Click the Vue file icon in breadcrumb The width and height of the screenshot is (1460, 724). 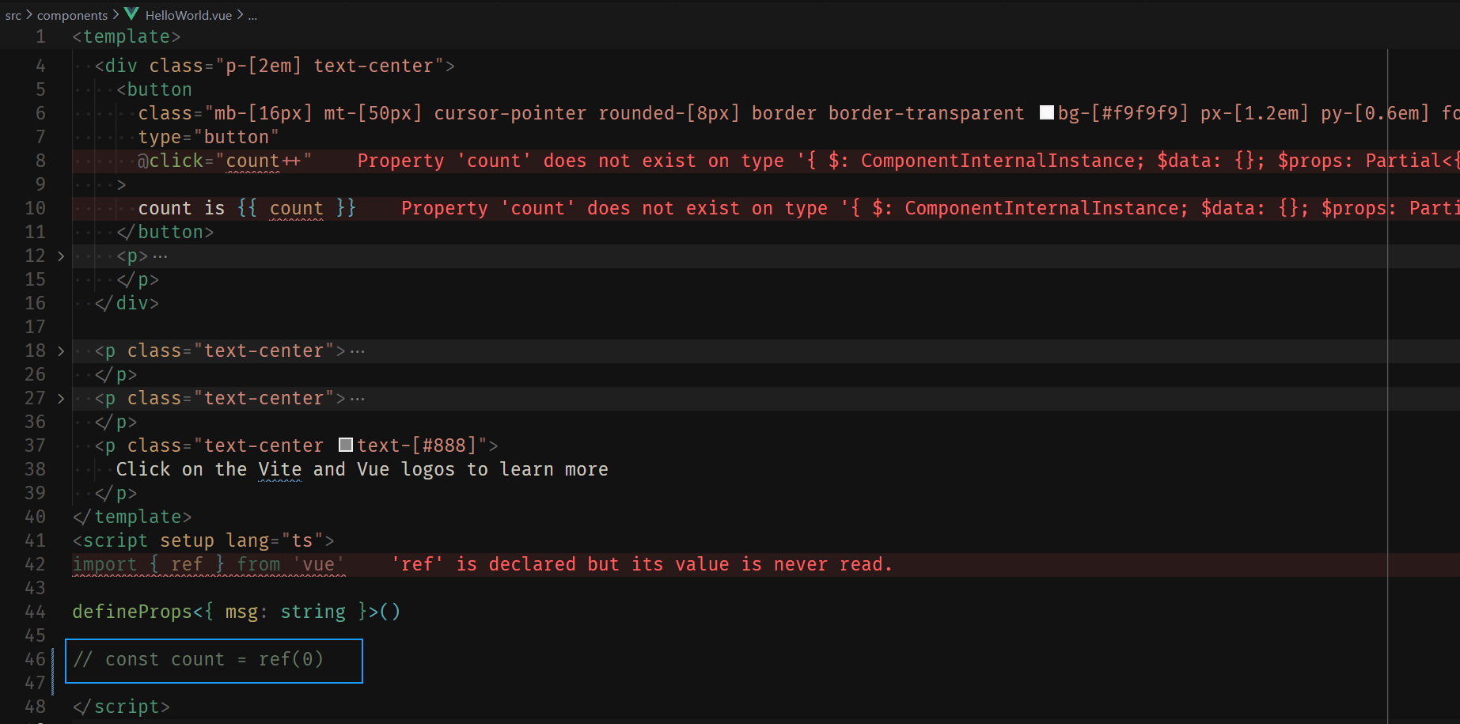coord(131,14)
